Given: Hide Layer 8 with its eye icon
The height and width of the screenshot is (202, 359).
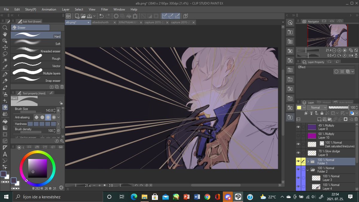Looking at the screenshot, I should click(x=298, y=127).
